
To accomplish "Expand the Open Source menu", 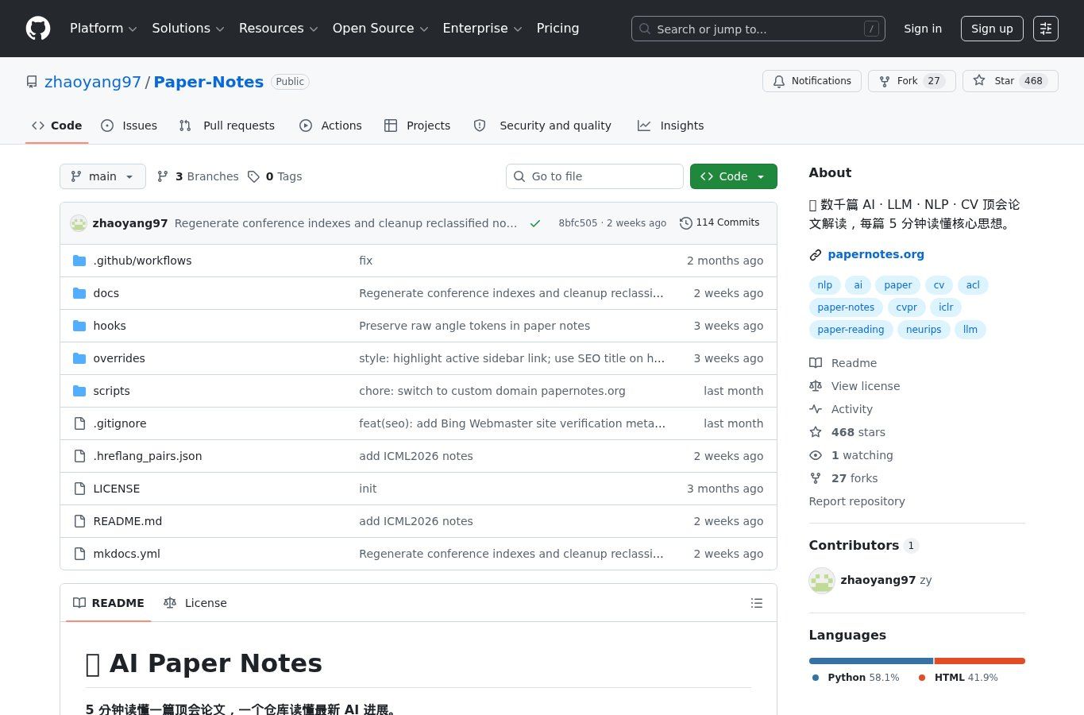I will (x=380, y=29).
